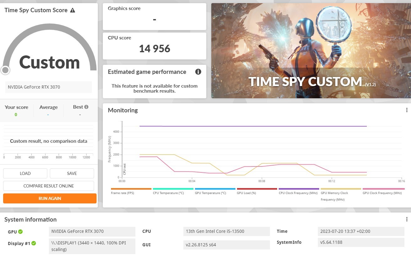
Task: Open the System information three-dot menu
Action: coord(407,219)
